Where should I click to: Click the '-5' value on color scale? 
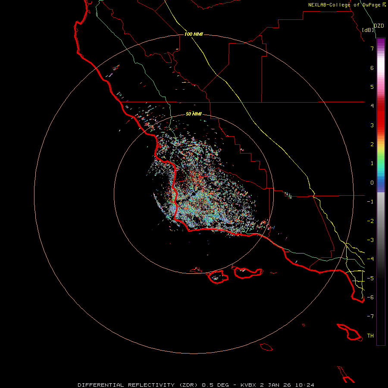[370, 278]
